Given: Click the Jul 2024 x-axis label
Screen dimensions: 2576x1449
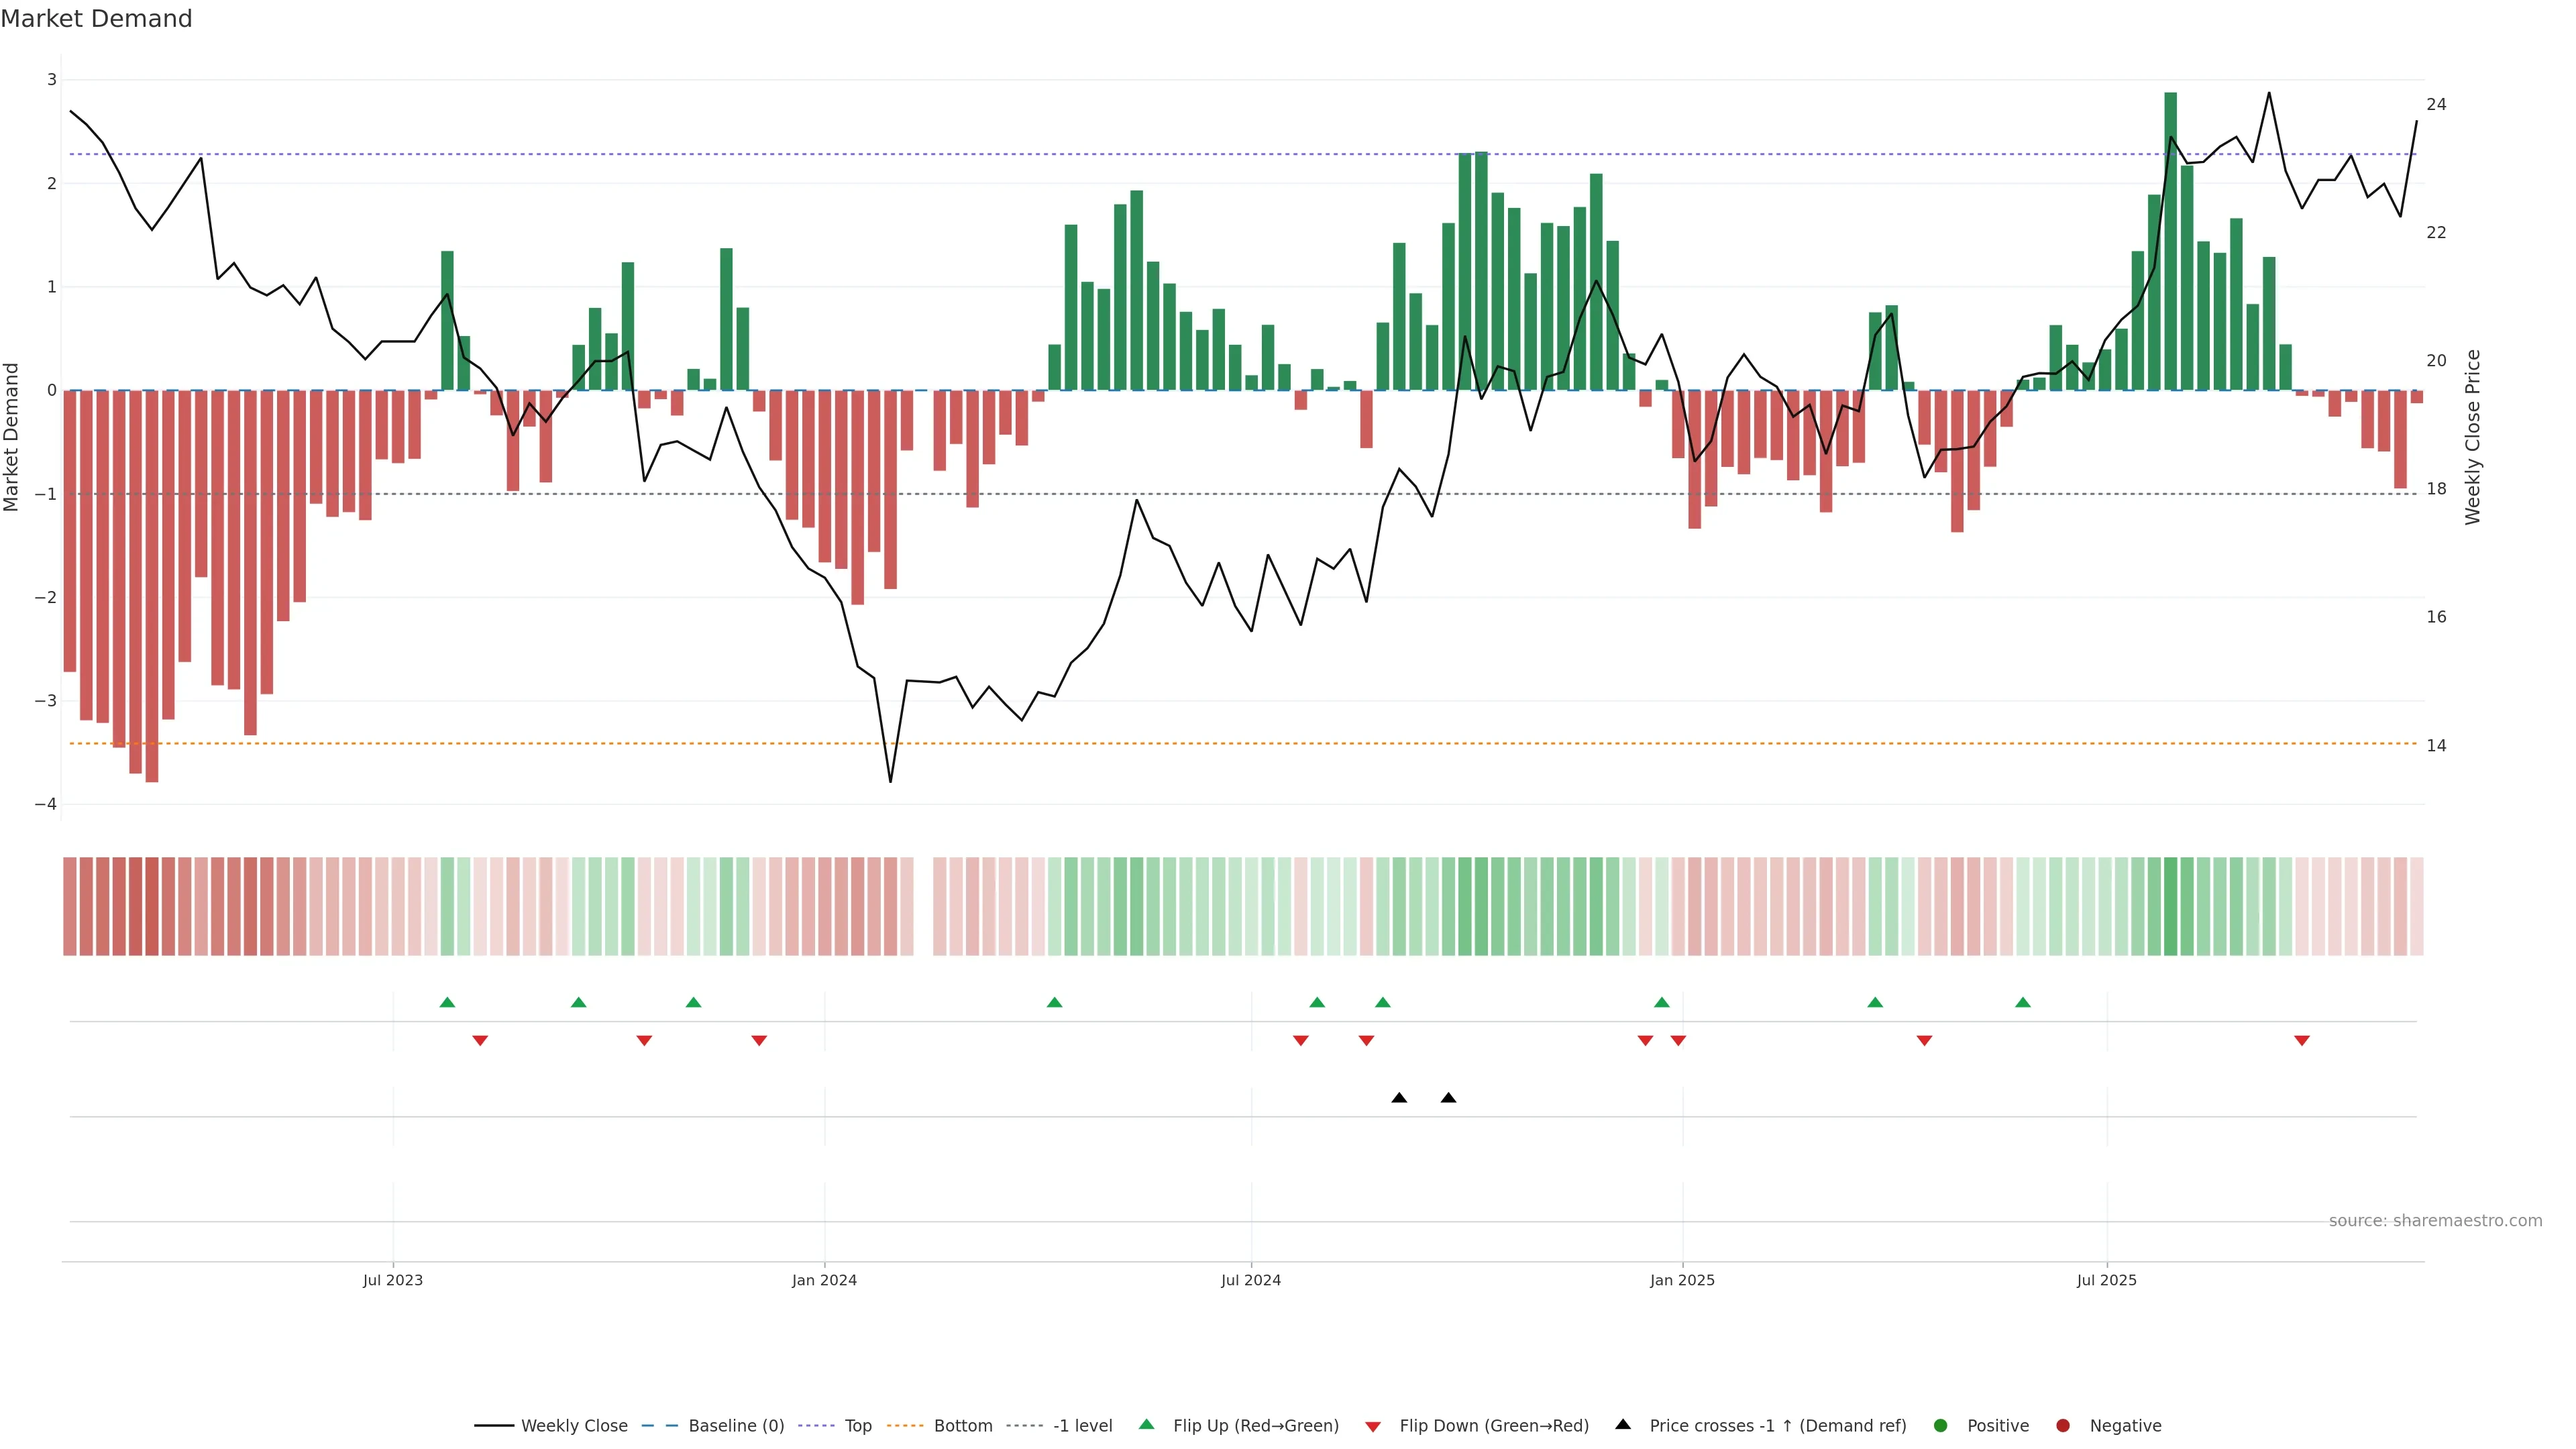Looking at the screenshot, I should point(1250,1280).
